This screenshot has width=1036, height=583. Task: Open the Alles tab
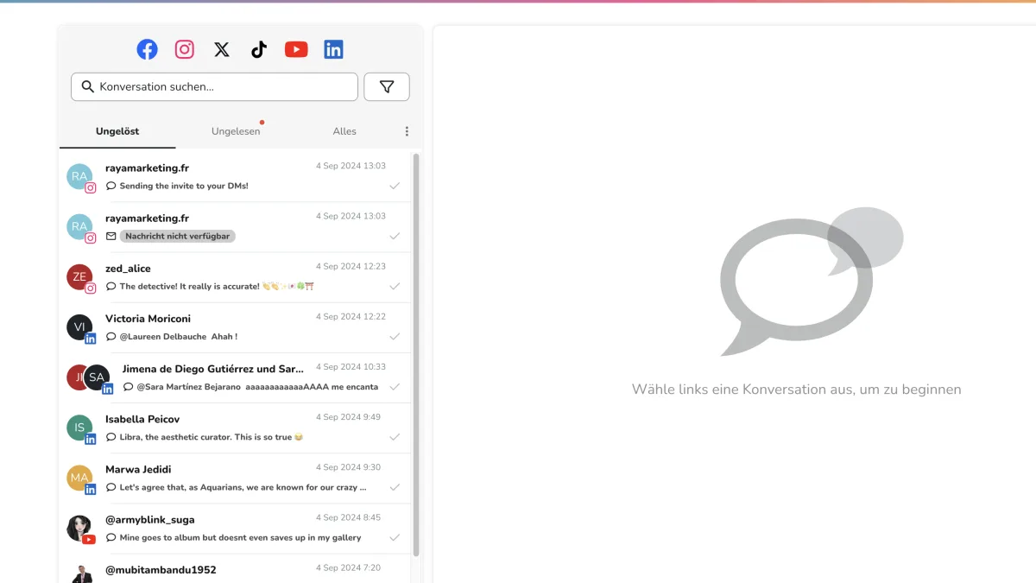[344, 131]
